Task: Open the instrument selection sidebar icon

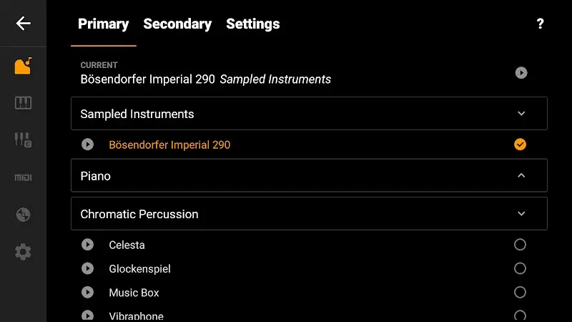Action: coord(24,66)
